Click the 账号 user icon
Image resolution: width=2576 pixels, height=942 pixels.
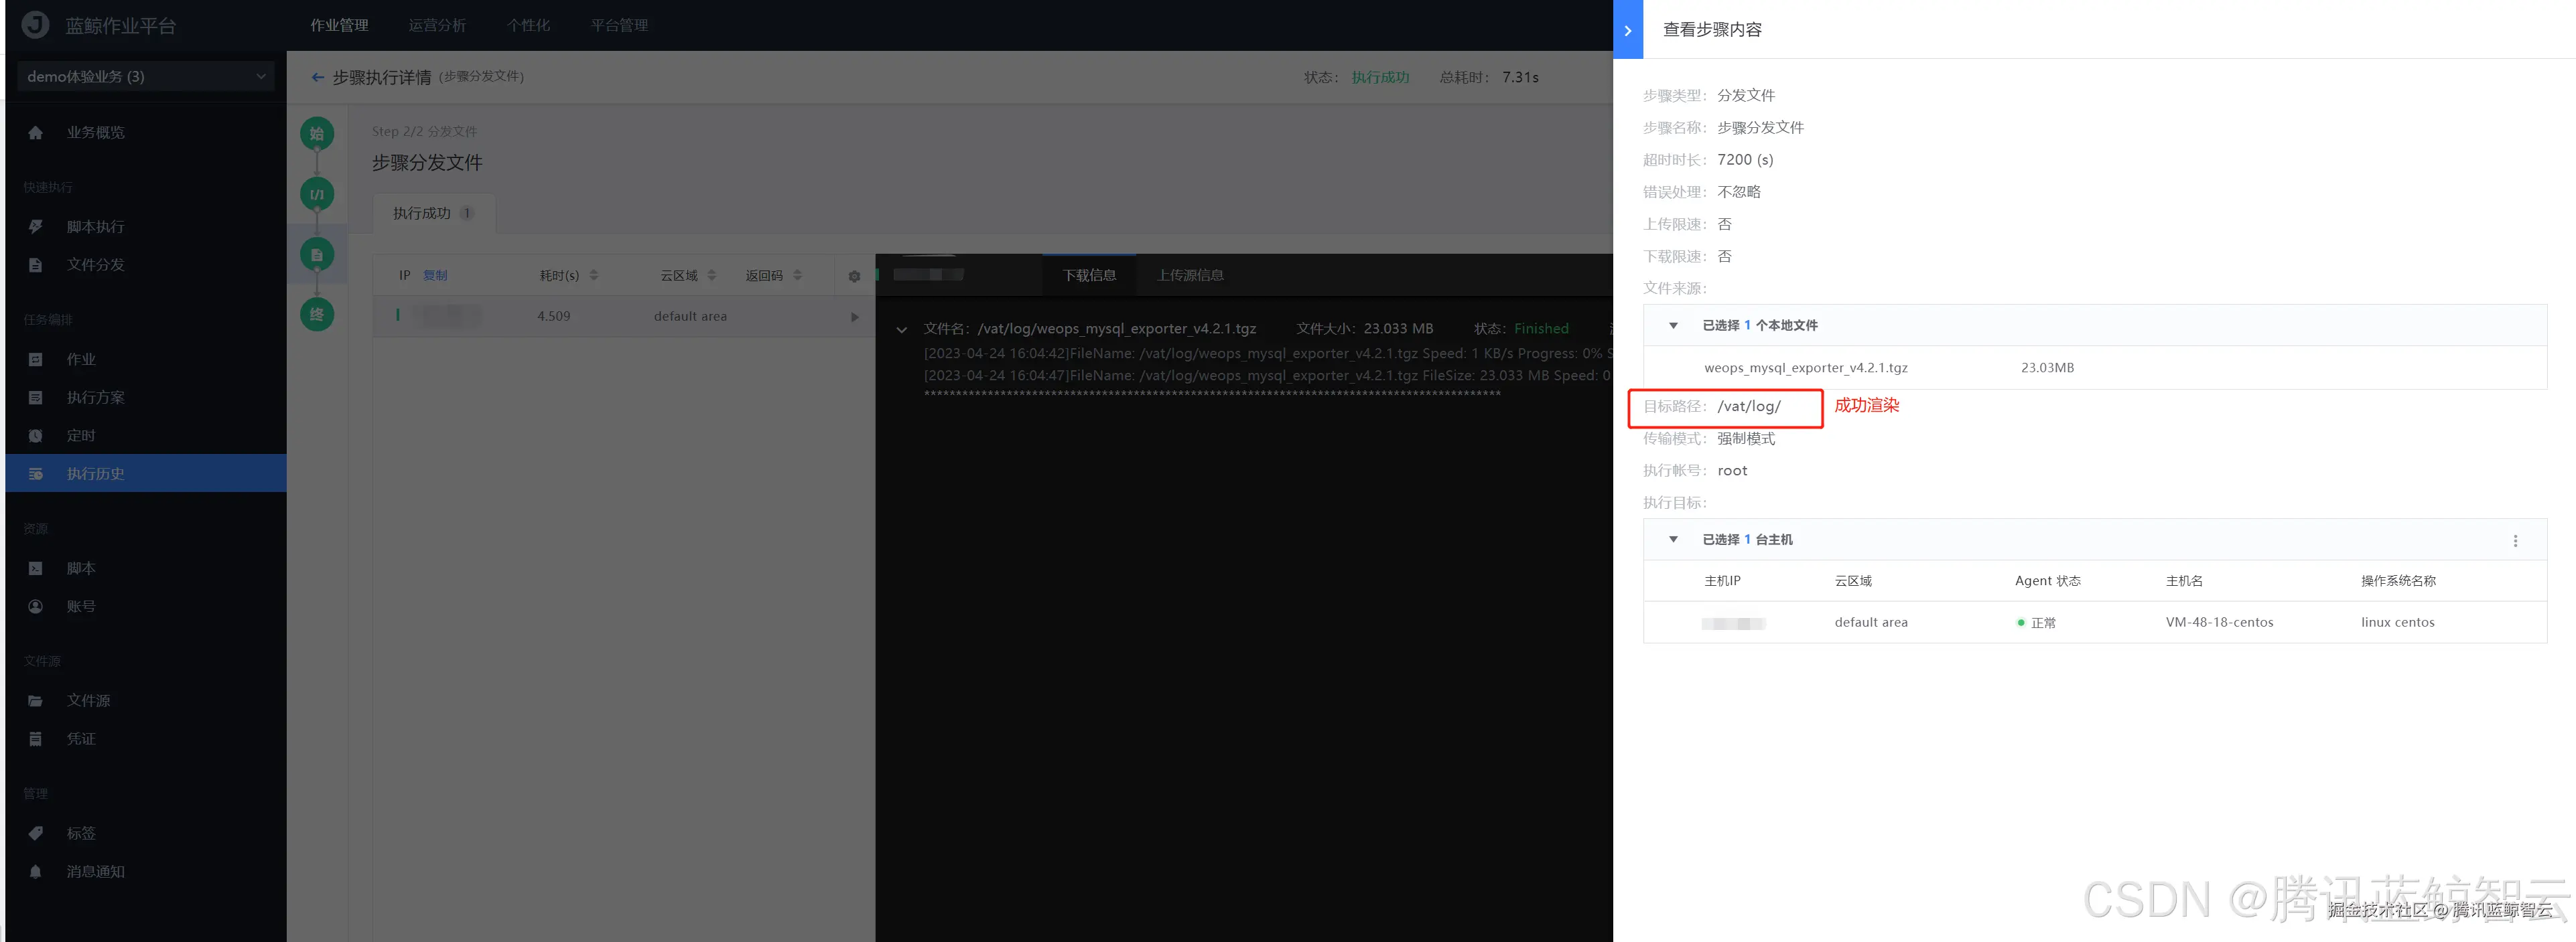(36, 607)
